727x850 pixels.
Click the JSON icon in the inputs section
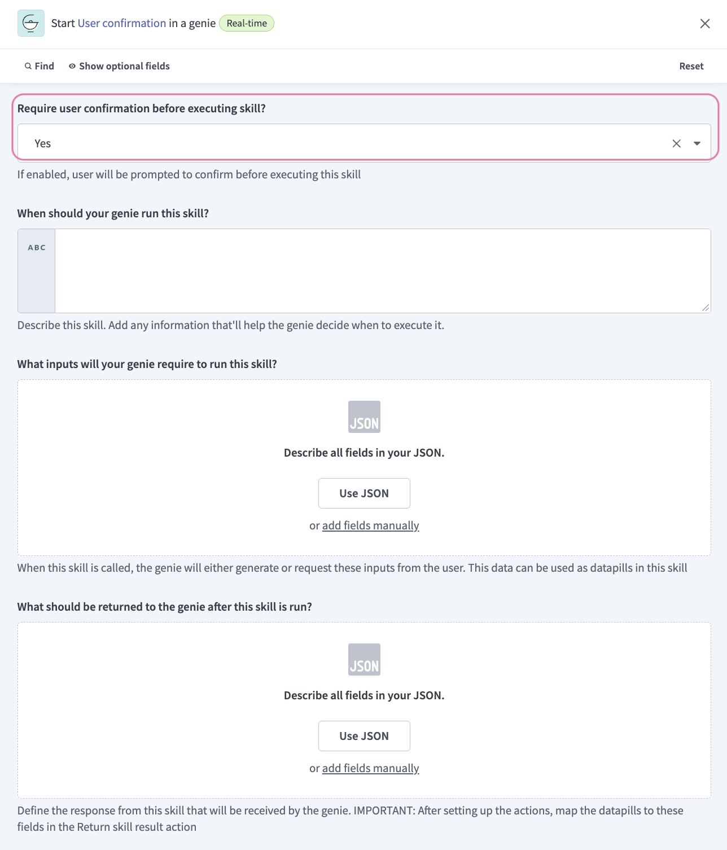pos(364,417)
